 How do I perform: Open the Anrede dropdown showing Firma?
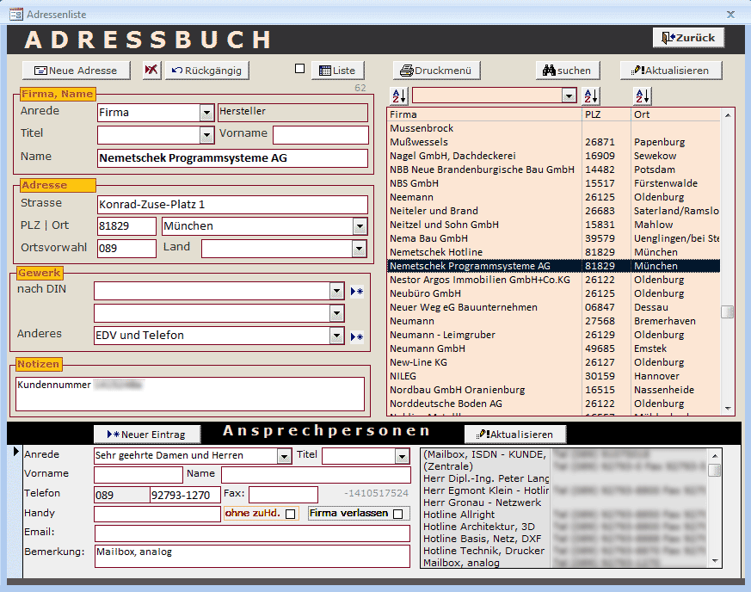[206, 113]
